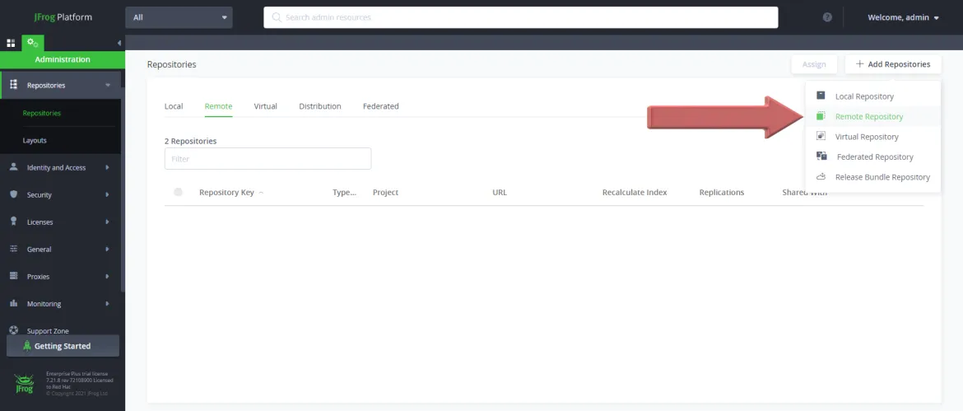Open the Welcome, admin user menu
This screenshot has width=963, height=411.
903,17
